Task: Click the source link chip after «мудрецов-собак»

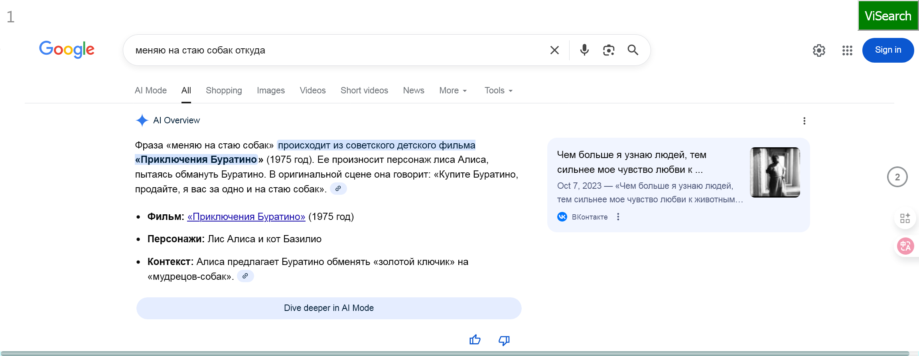Action: tap(245, 276)
